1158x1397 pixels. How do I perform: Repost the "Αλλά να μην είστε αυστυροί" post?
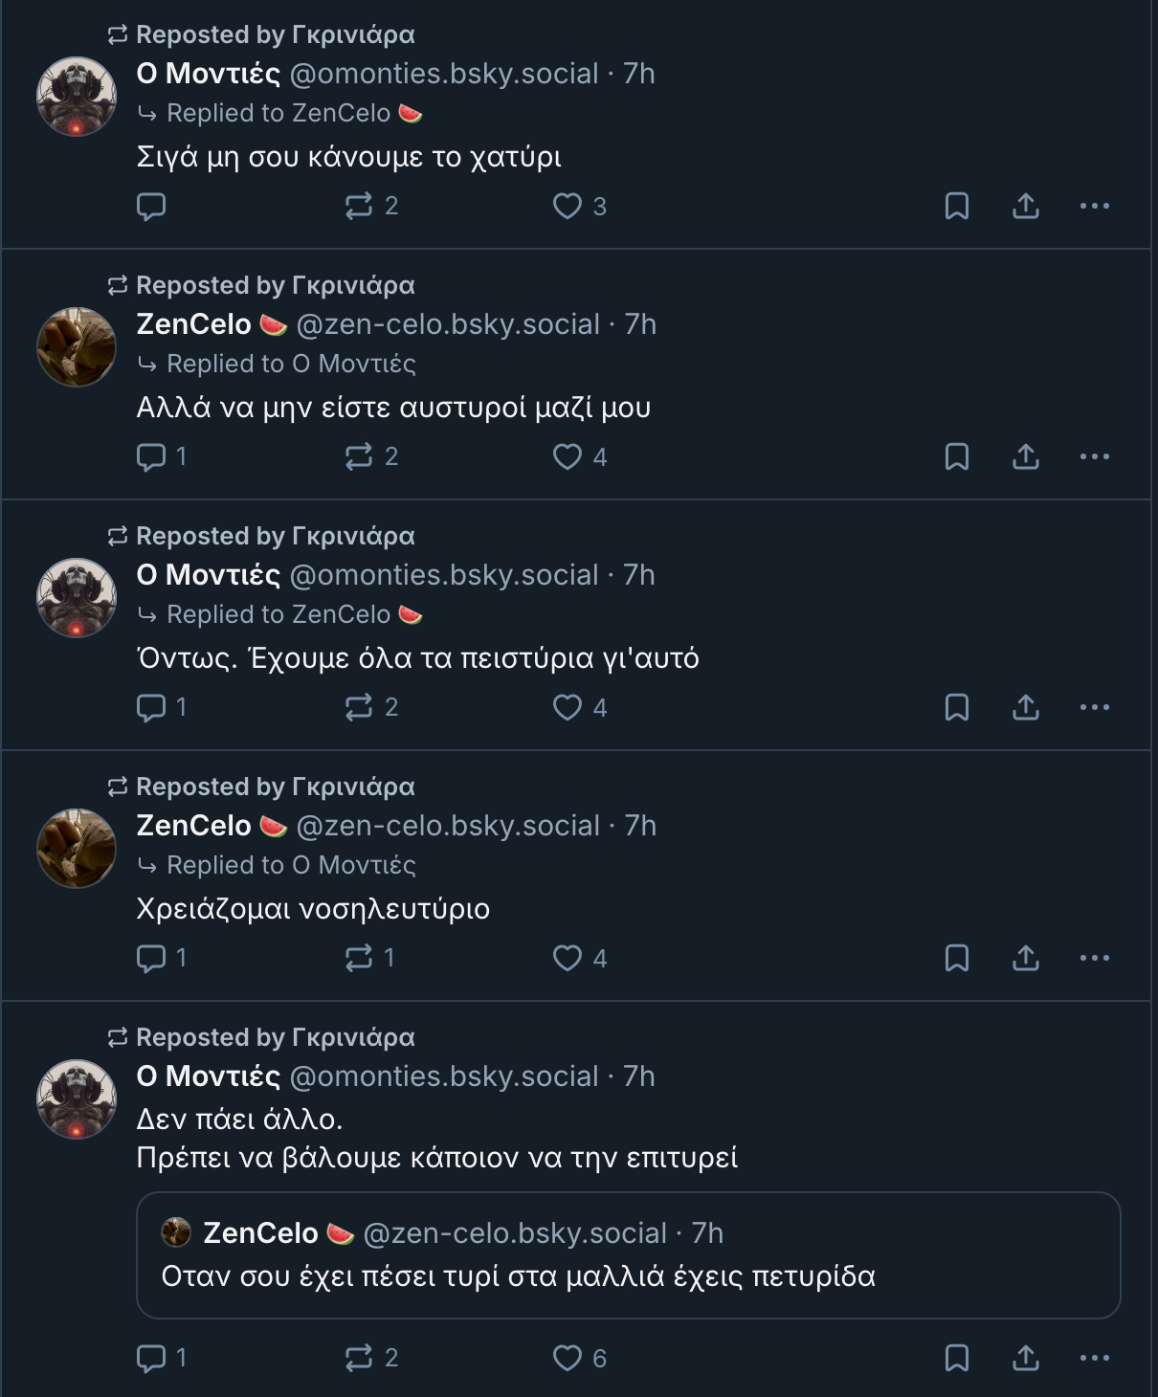pyautogui.click(x=359, y=456)
